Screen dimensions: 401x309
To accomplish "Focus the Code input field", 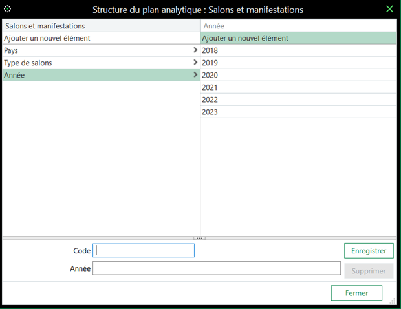I will [x=144, y=250].
